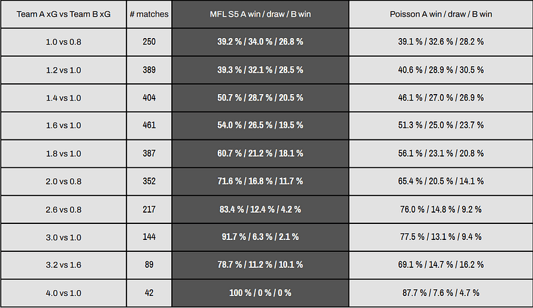Select the '1.0 vs 0.8' row cell
Screen dimensions: 533x308
(64, 42)
